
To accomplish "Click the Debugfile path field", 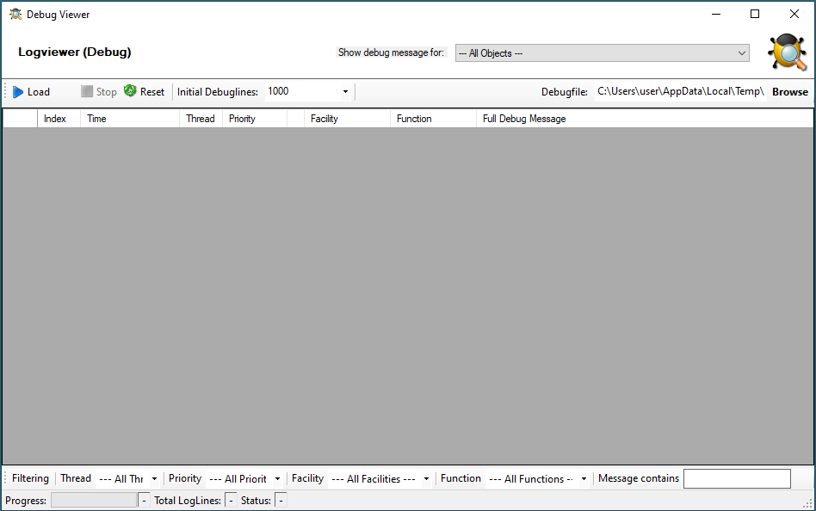I will [x=680, y=92].
